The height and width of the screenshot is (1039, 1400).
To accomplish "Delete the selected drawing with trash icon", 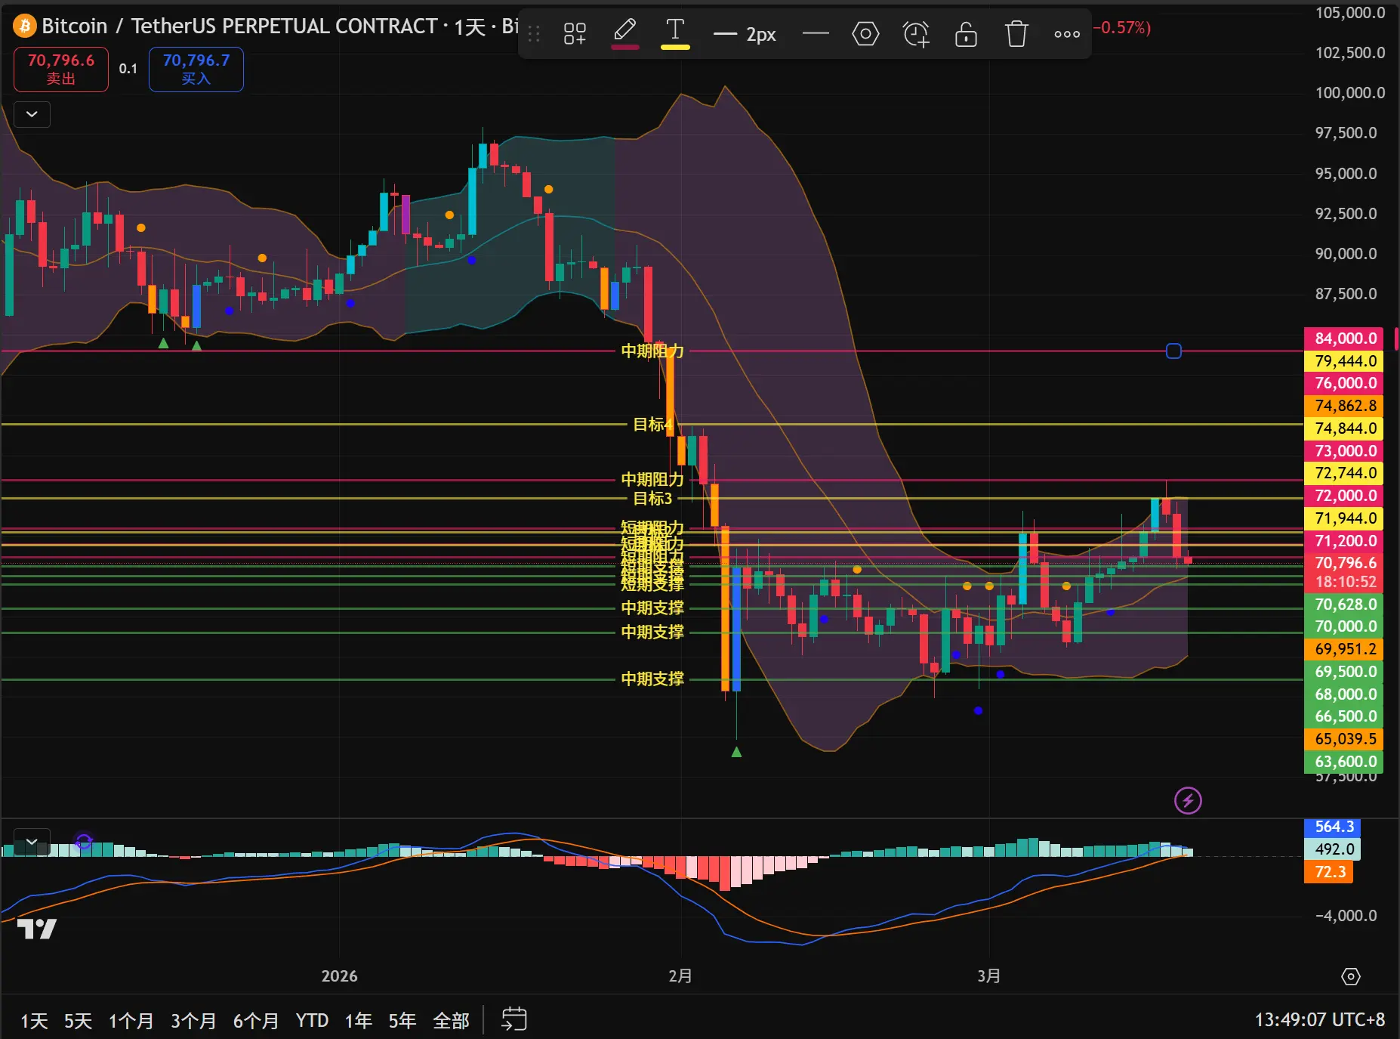I will click(1016, 34).
